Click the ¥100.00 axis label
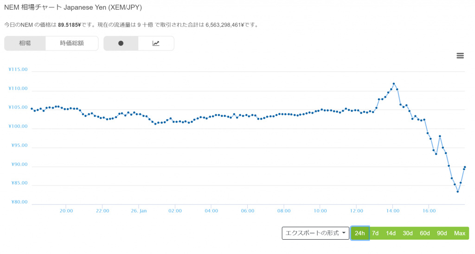 point(18,126)
